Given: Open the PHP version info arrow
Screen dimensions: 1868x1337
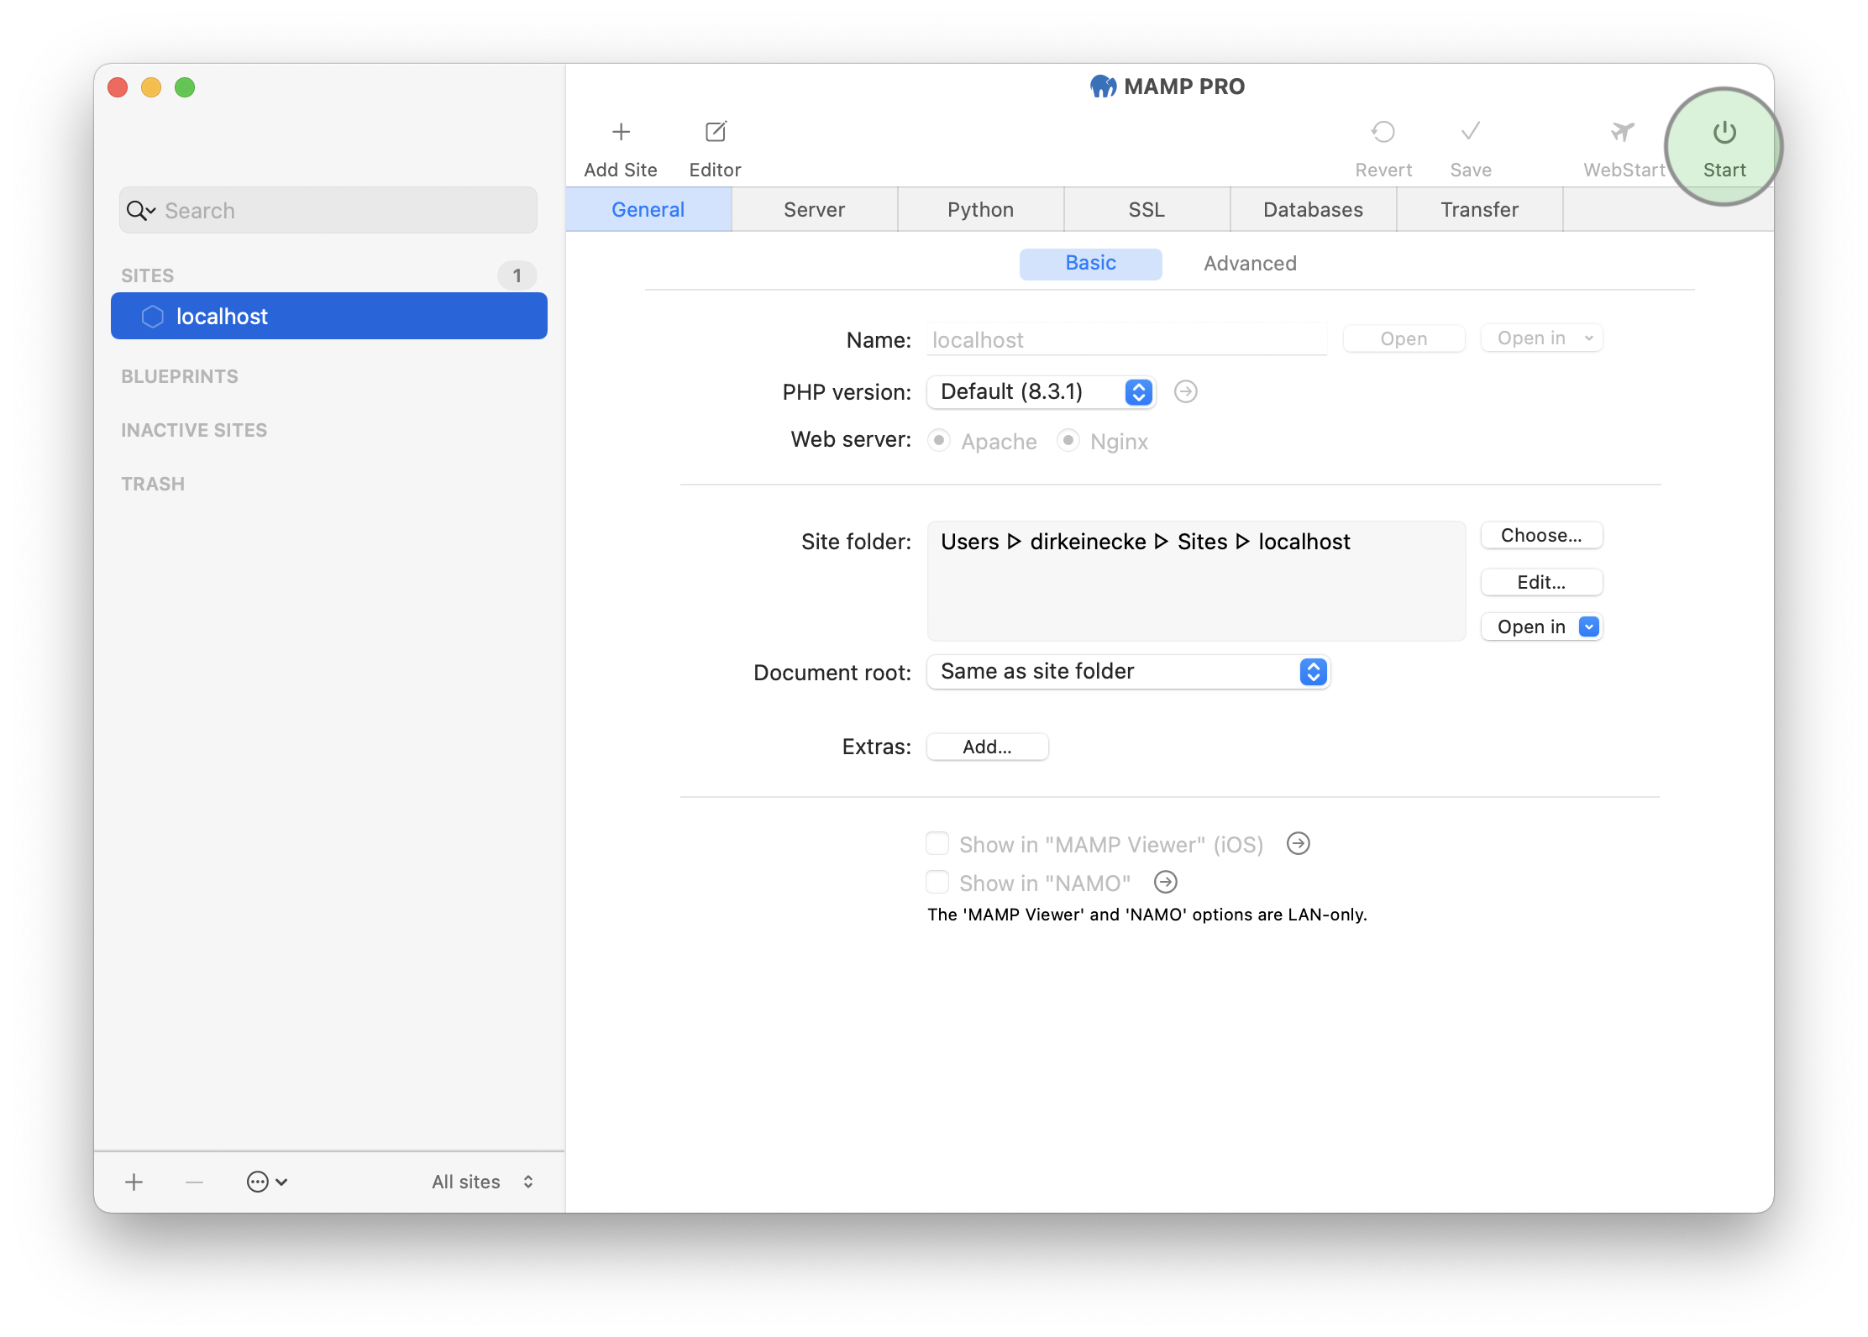Looking at the screenshot, I should pos(1187,391).
